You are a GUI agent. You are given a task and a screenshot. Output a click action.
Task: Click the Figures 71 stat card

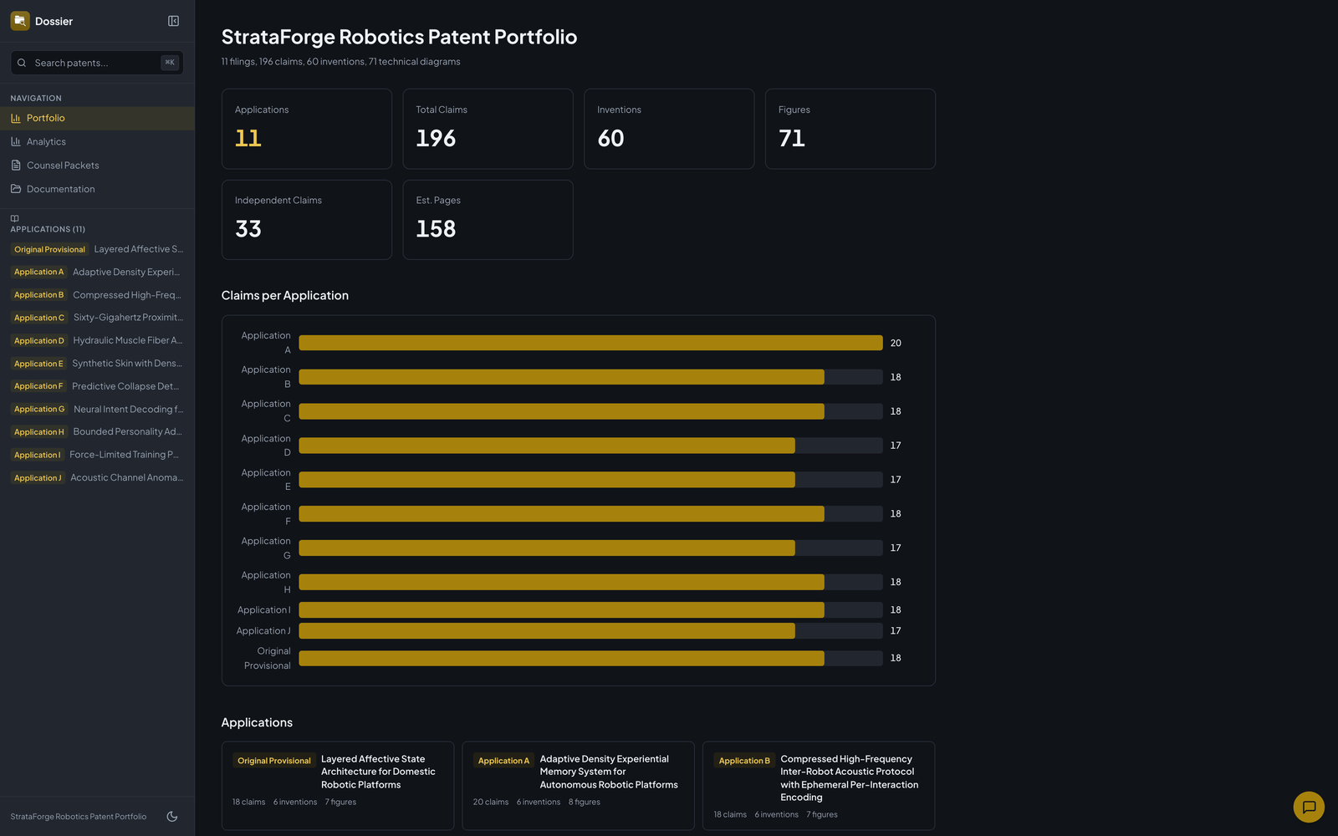pos(850,129)
